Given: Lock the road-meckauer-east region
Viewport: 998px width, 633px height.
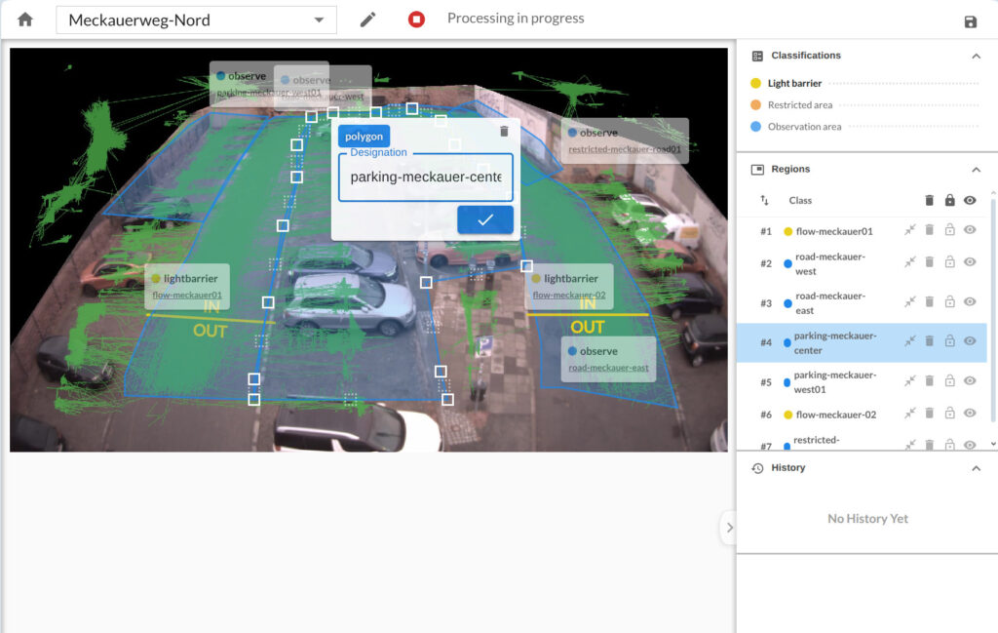Looking at the screenshot, I should pos(949,302).
